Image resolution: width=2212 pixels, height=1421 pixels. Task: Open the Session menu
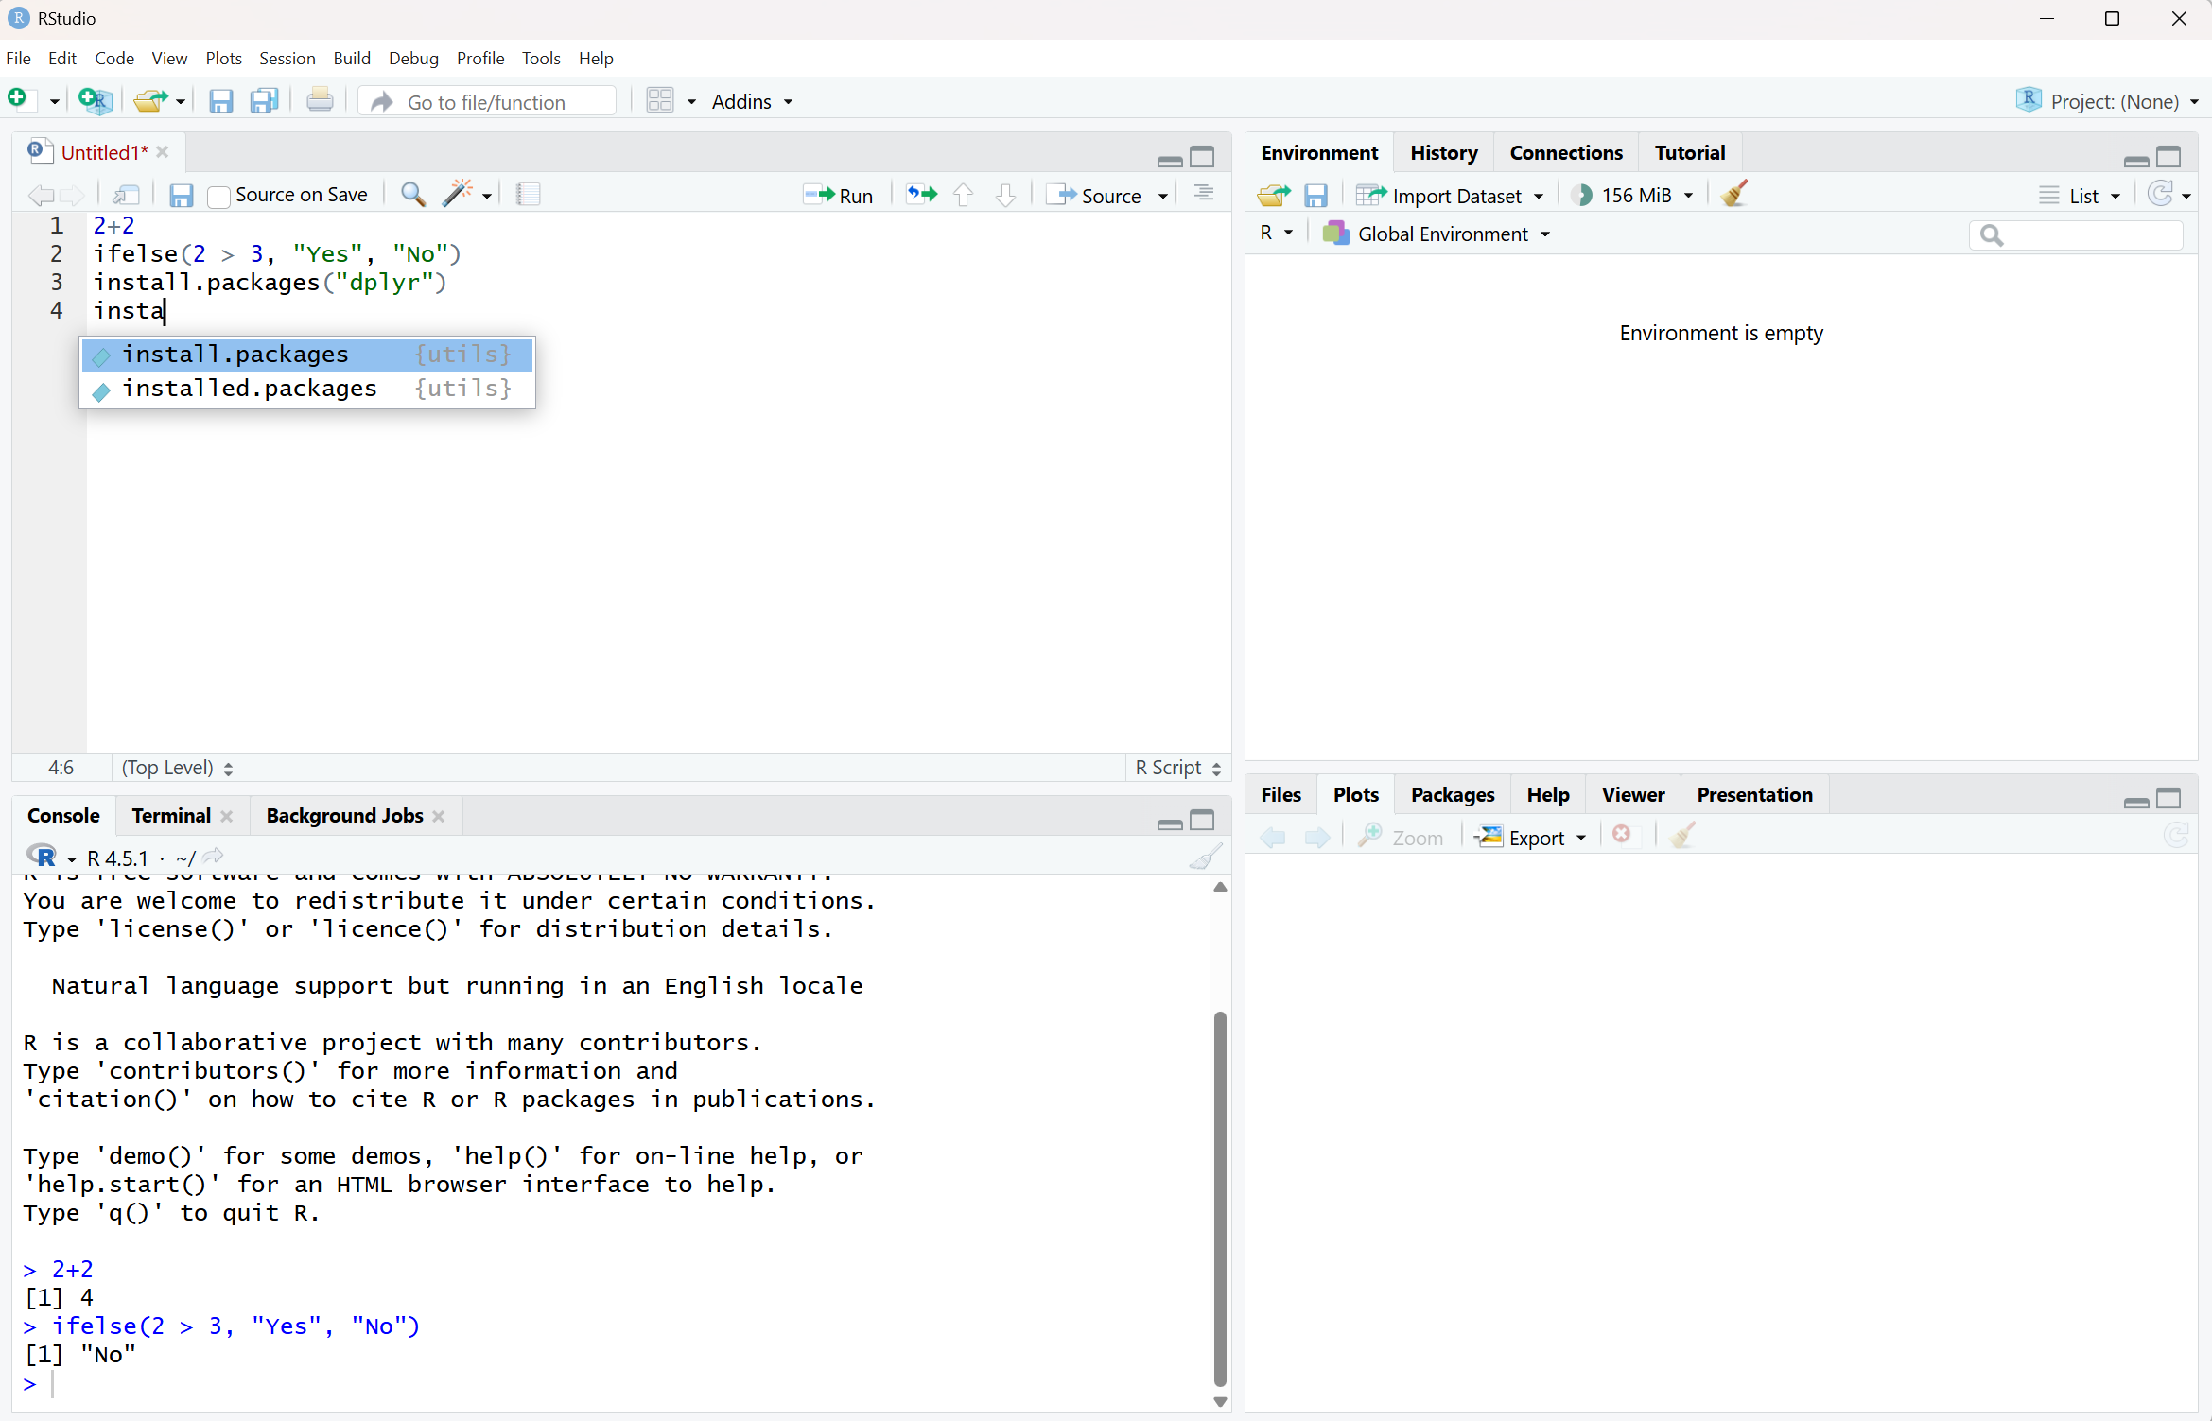[x=287, y=59]
